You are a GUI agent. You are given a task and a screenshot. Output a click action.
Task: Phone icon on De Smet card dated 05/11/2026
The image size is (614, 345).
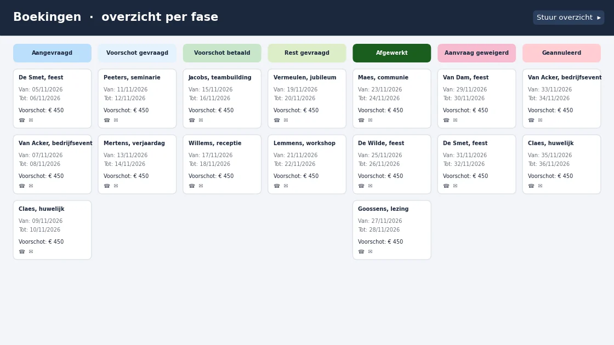coord(22,120)
